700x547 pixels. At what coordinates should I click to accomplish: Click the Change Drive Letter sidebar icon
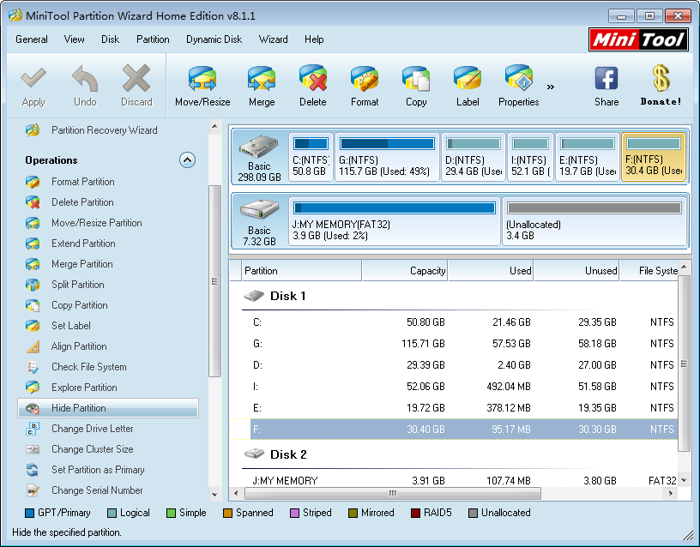coord(33,429)
